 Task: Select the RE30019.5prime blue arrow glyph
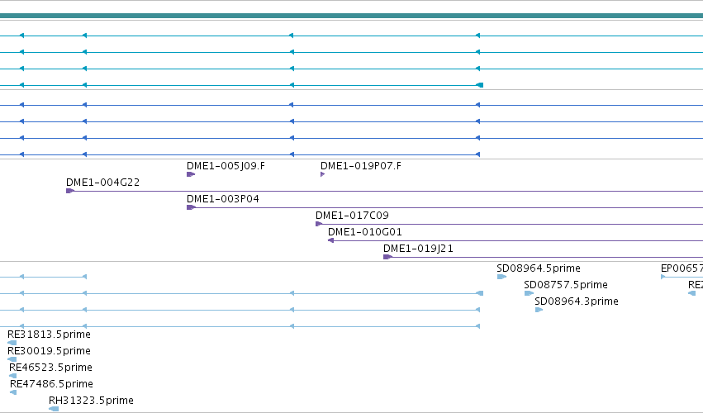tap(12, 359)
